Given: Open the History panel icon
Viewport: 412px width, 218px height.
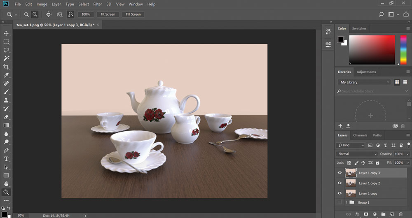Looking at the screenshot, I should (x=328, y=32).
